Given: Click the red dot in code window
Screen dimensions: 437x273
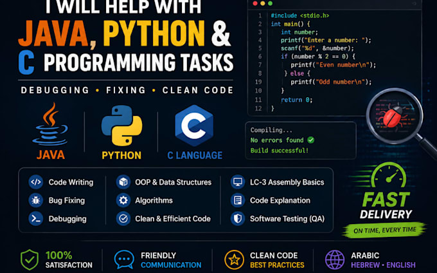Looking at the screenshot, I should coord(254,3).
